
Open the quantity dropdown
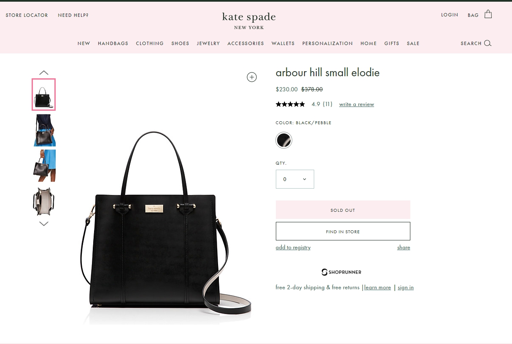point(295,179)
